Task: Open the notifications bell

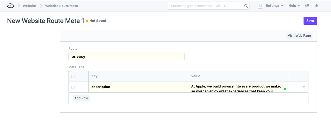Action: 316,6
